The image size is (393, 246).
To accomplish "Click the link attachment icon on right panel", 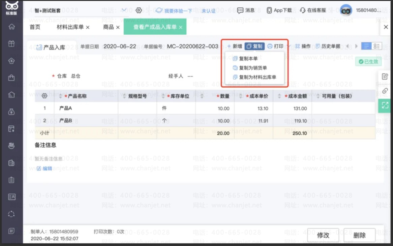I will point(385,91).
